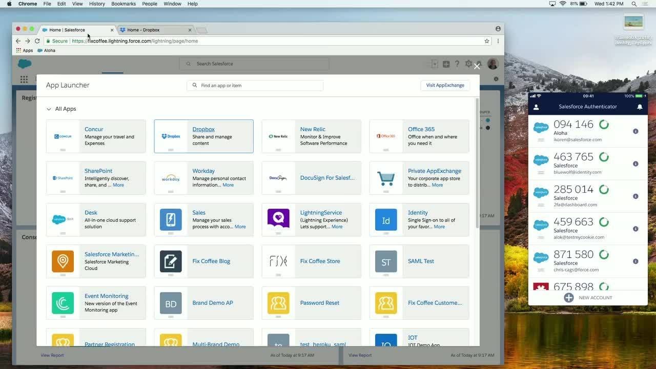Screen dimensions: 656x369
Task: Open the Password Reset app icon
Action: click(278, 302)
